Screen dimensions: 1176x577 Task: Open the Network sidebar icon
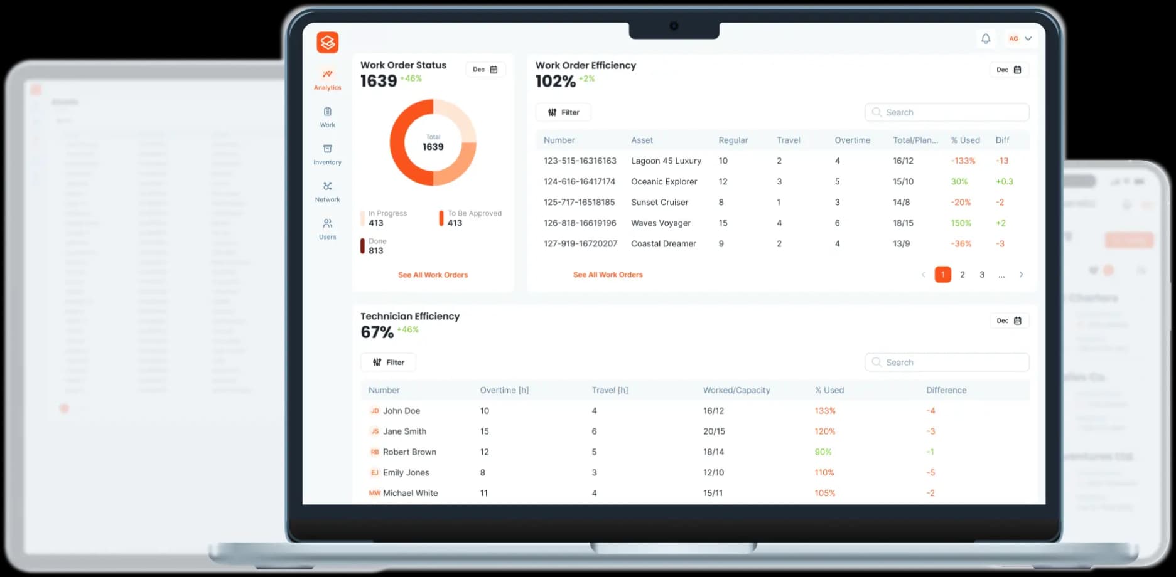tap(327, 191)
